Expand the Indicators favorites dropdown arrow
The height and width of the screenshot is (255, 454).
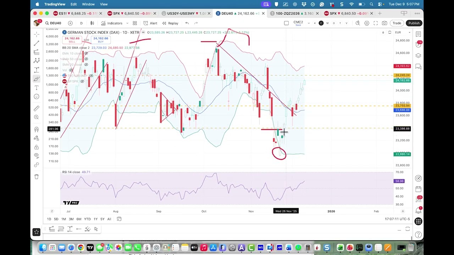pyautogui.click(x=127, y=23)
